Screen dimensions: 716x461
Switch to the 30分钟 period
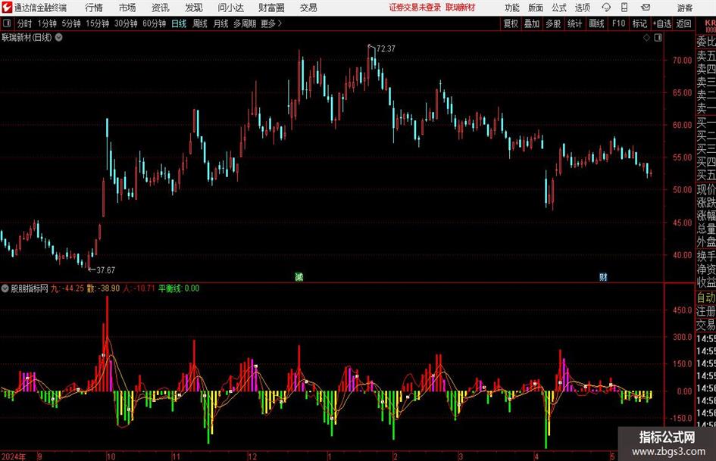[126, 23]
